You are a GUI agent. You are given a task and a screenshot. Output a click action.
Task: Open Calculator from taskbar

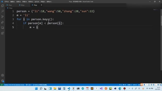pos(64,88)
